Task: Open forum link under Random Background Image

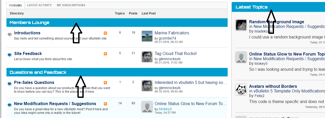Action: [289, 26]
